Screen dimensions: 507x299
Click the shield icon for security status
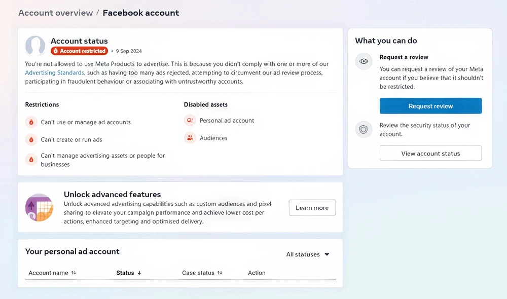click(364, 129)
